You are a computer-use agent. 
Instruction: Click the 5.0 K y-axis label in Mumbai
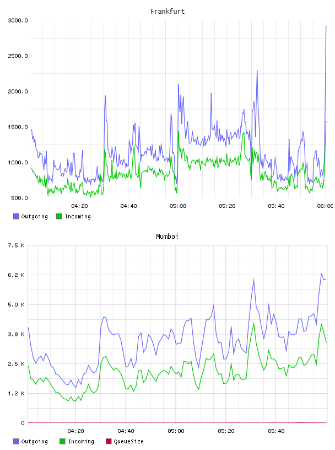tap(16, 304)
